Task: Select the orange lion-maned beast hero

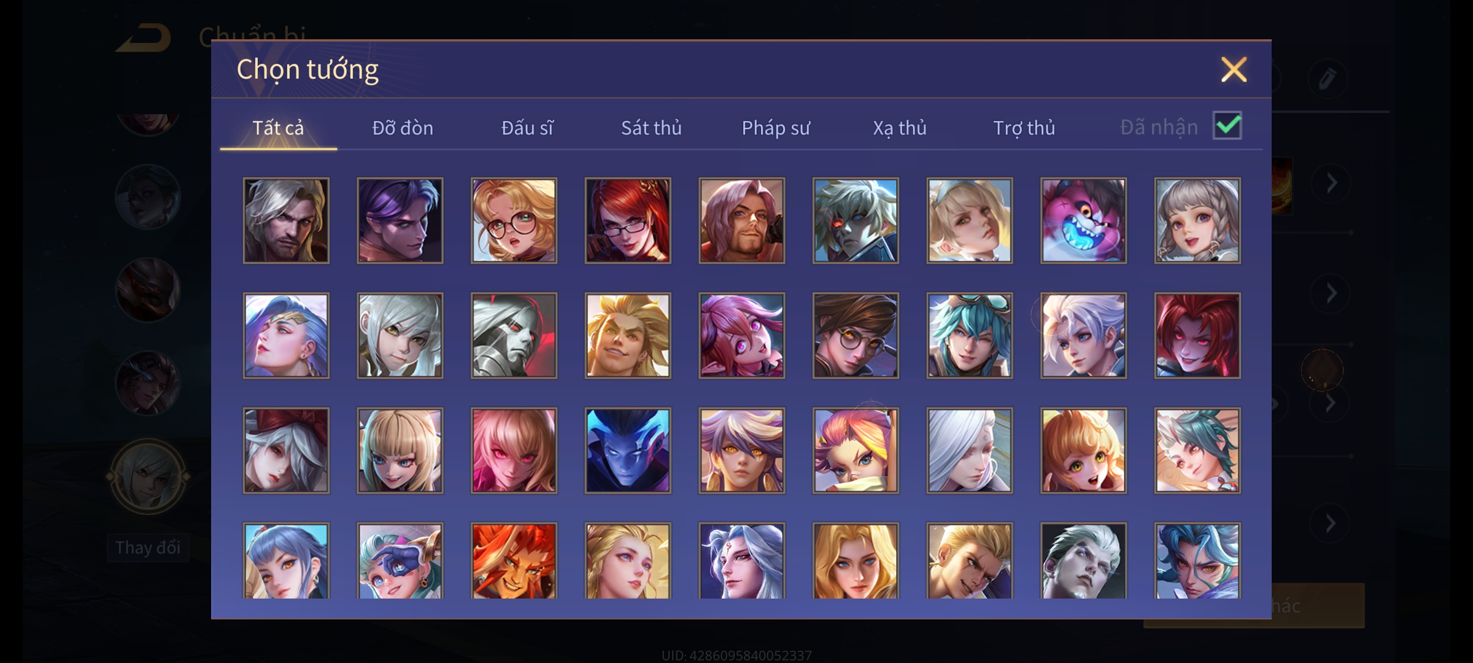Action: [x=514, y=560]
